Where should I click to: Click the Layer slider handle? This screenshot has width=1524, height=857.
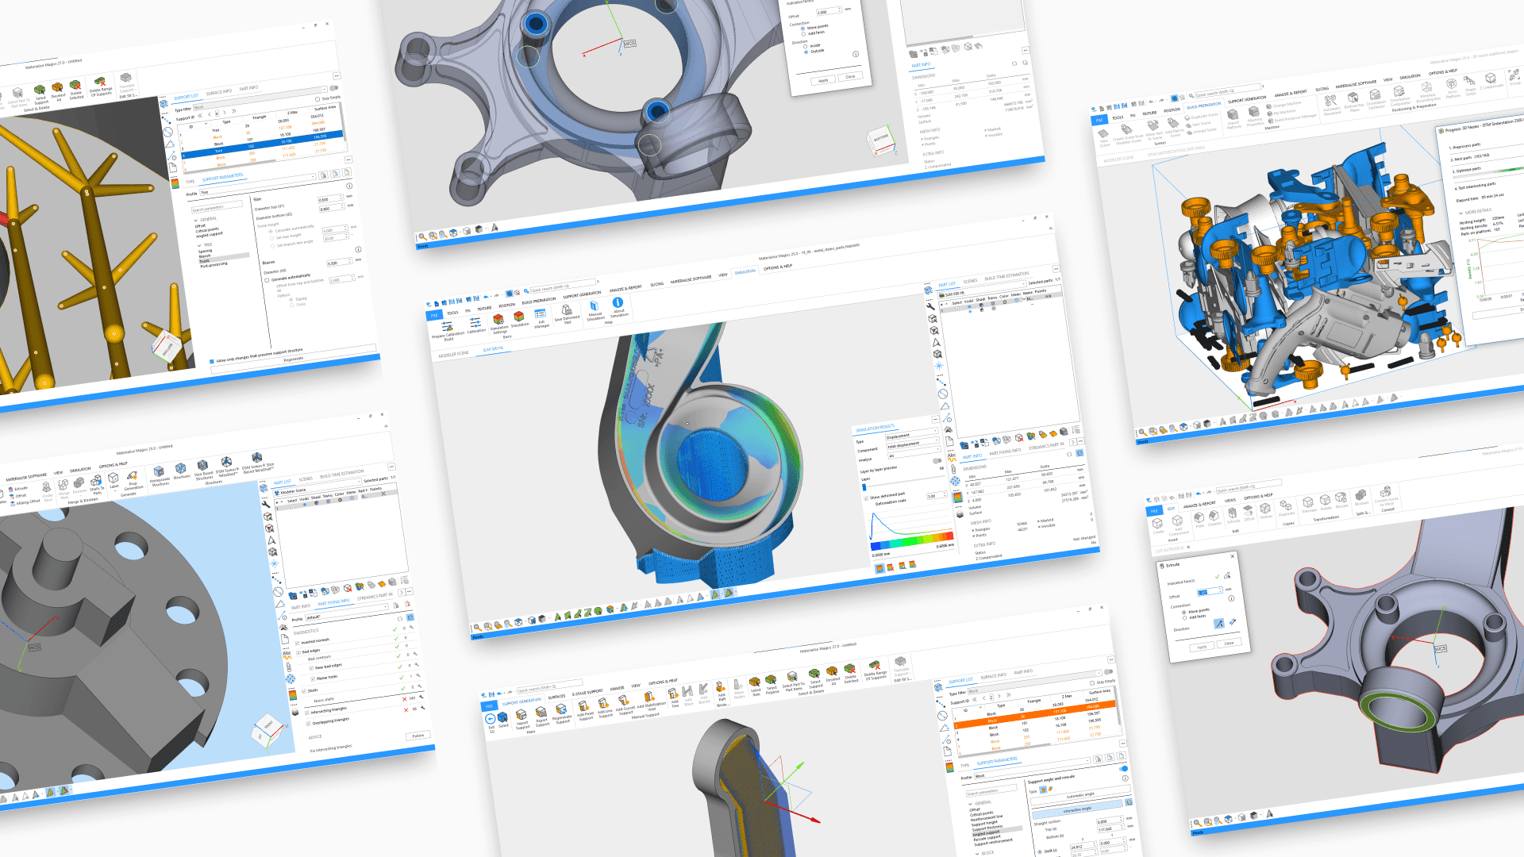tap(864, 487)
